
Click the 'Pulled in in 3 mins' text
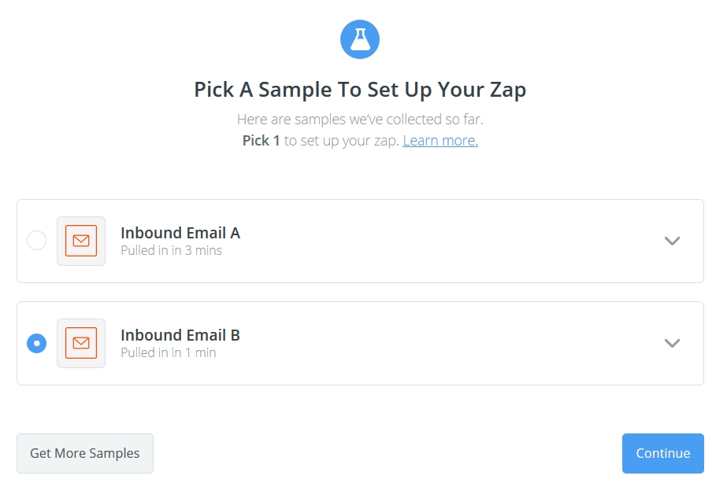[x=171, y=250]
